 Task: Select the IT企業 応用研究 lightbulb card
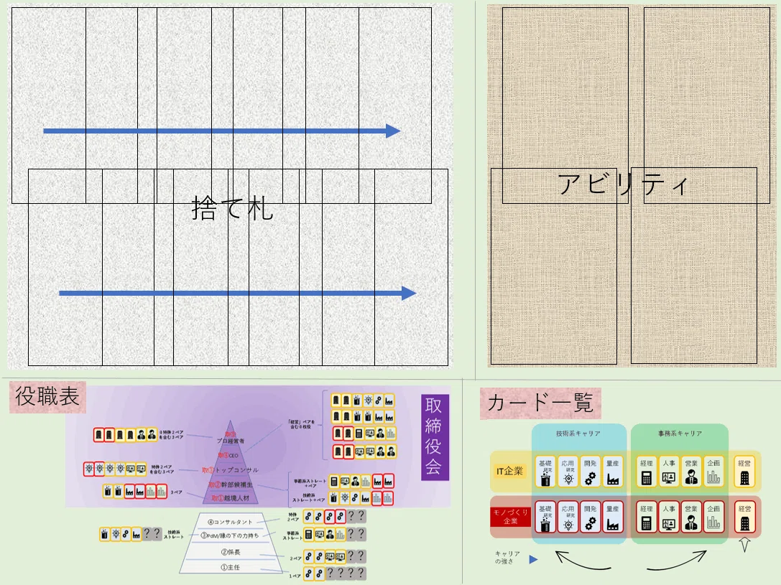(x=568, y=472)
